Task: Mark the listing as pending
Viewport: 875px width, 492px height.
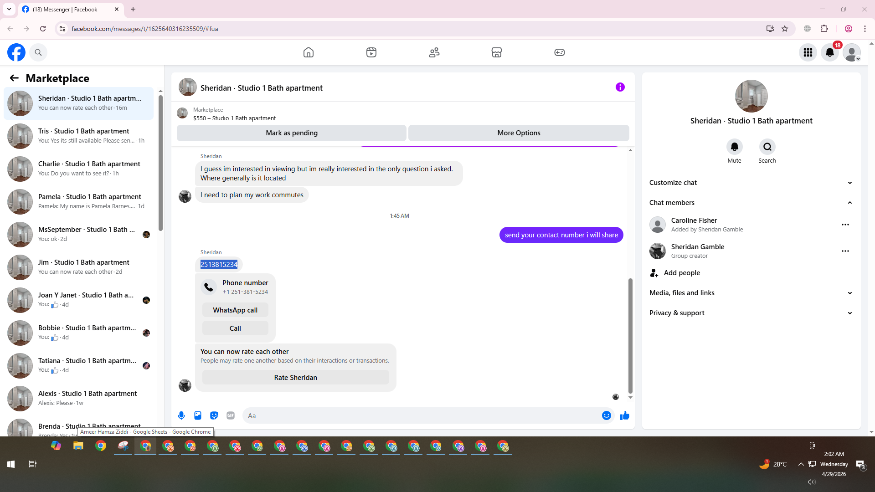Action: point(292,133)
